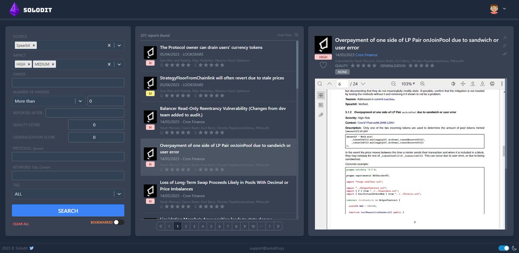The height and width of the screenshot is (253, 519).
Task: Show PDF thumbnails panel
Action: click(321, 95)
